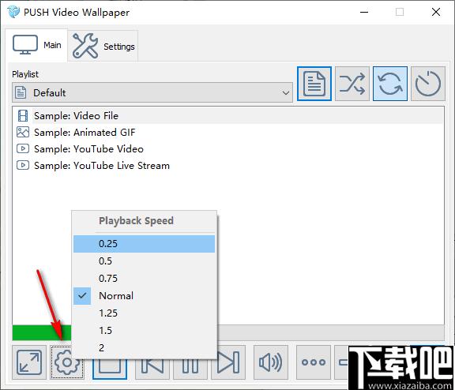Click the PUSH Video Wallpaper app icon
This screenshot has height=390, width=455.
[x=13, y=12]
